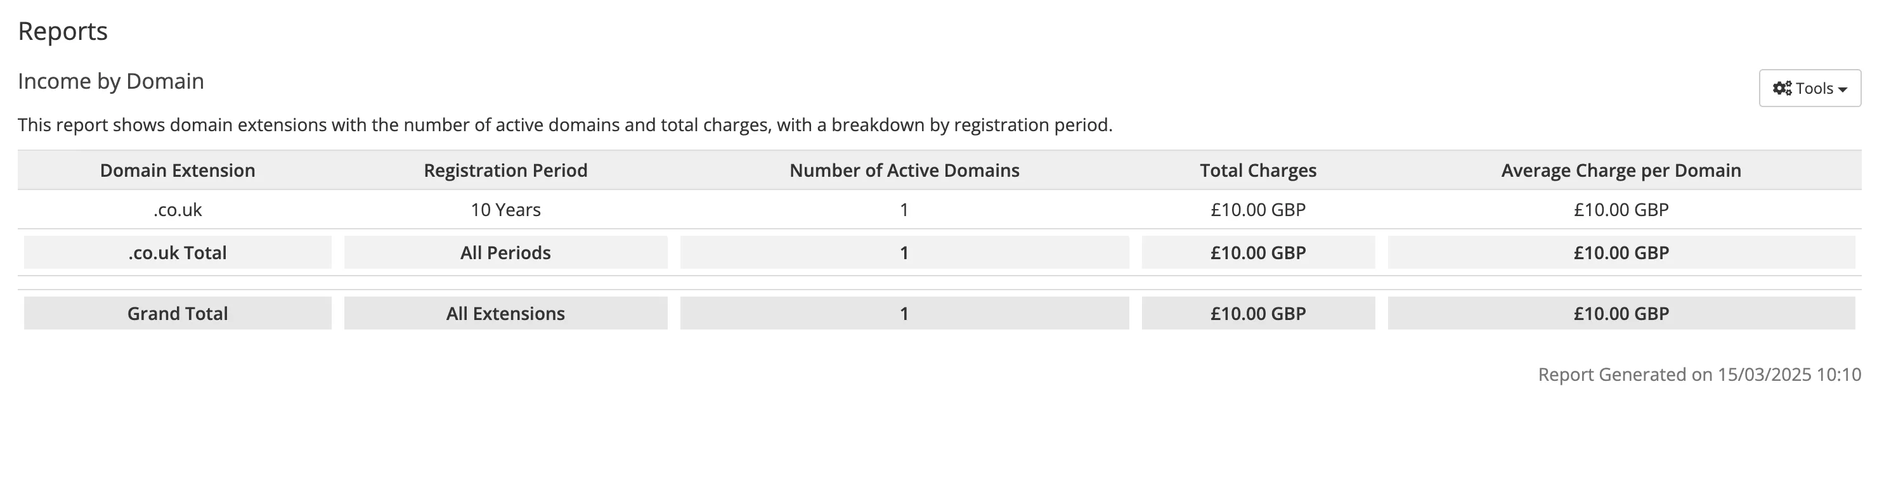
Task: Click the report description text
Action: pyautogui.click(x=566, y=125)
